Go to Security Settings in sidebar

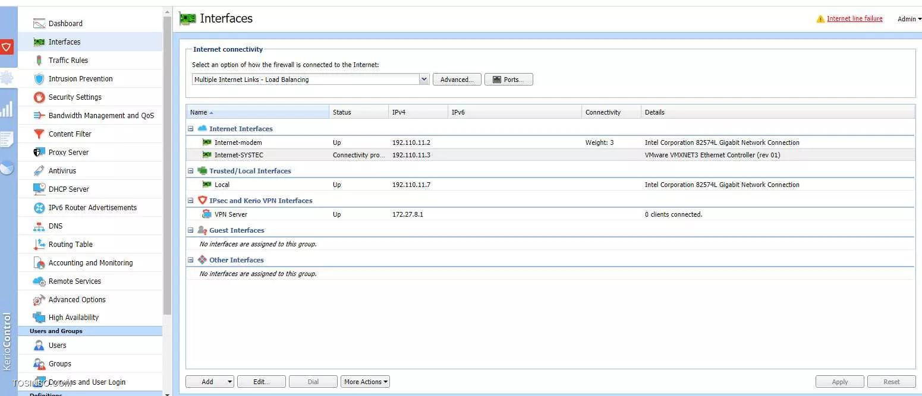click(x=75, y=97)
